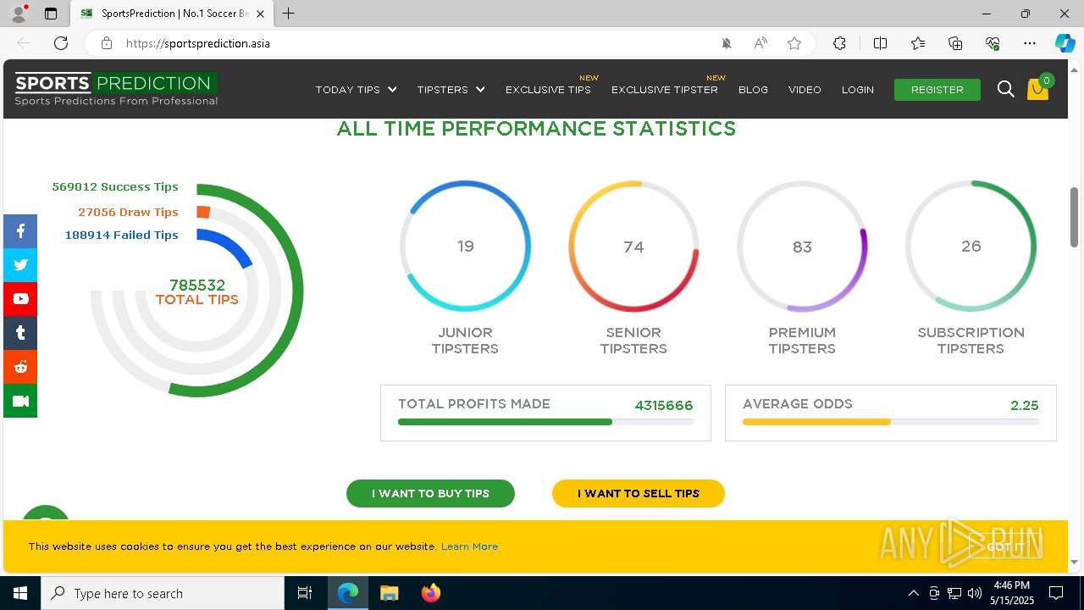Image resolution: width=1084 pixels, height=610 pixels.
Task: View site information lock icon
Action: pos(107,43)
